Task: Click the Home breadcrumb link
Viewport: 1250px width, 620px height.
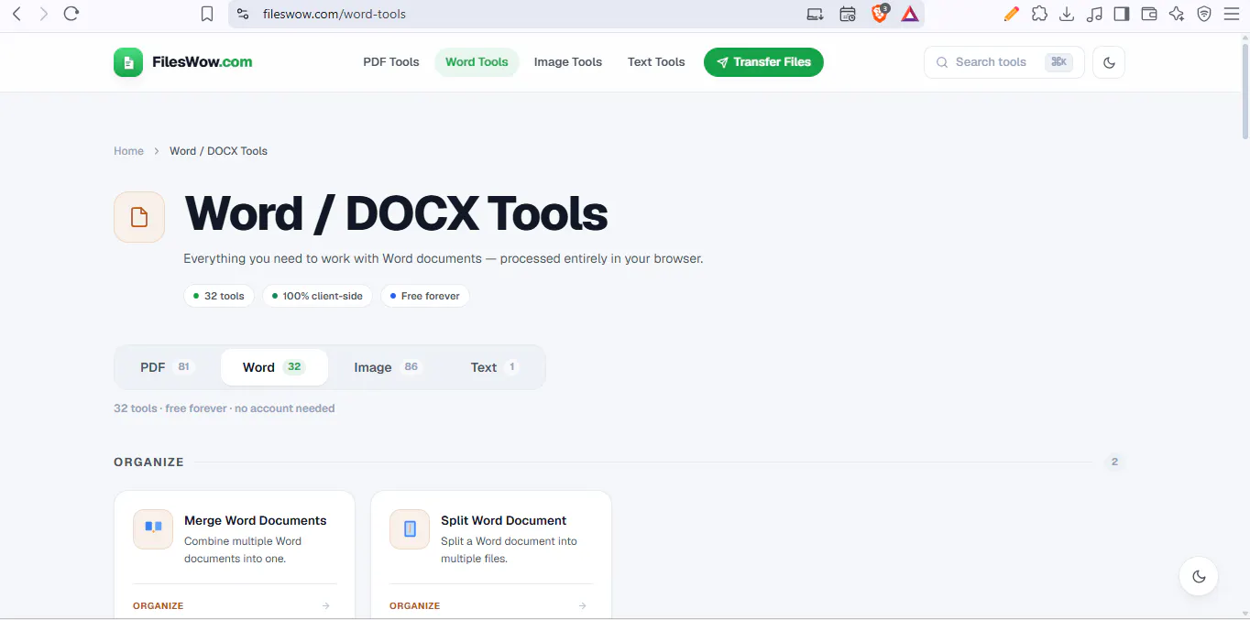Action: pyautogui.click(x=128, y=151)
